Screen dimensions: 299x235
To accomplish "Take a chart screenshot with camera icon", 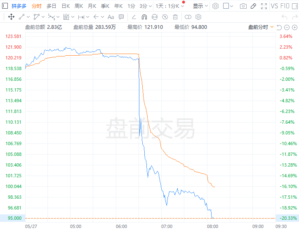I will (x=243, y=6).
